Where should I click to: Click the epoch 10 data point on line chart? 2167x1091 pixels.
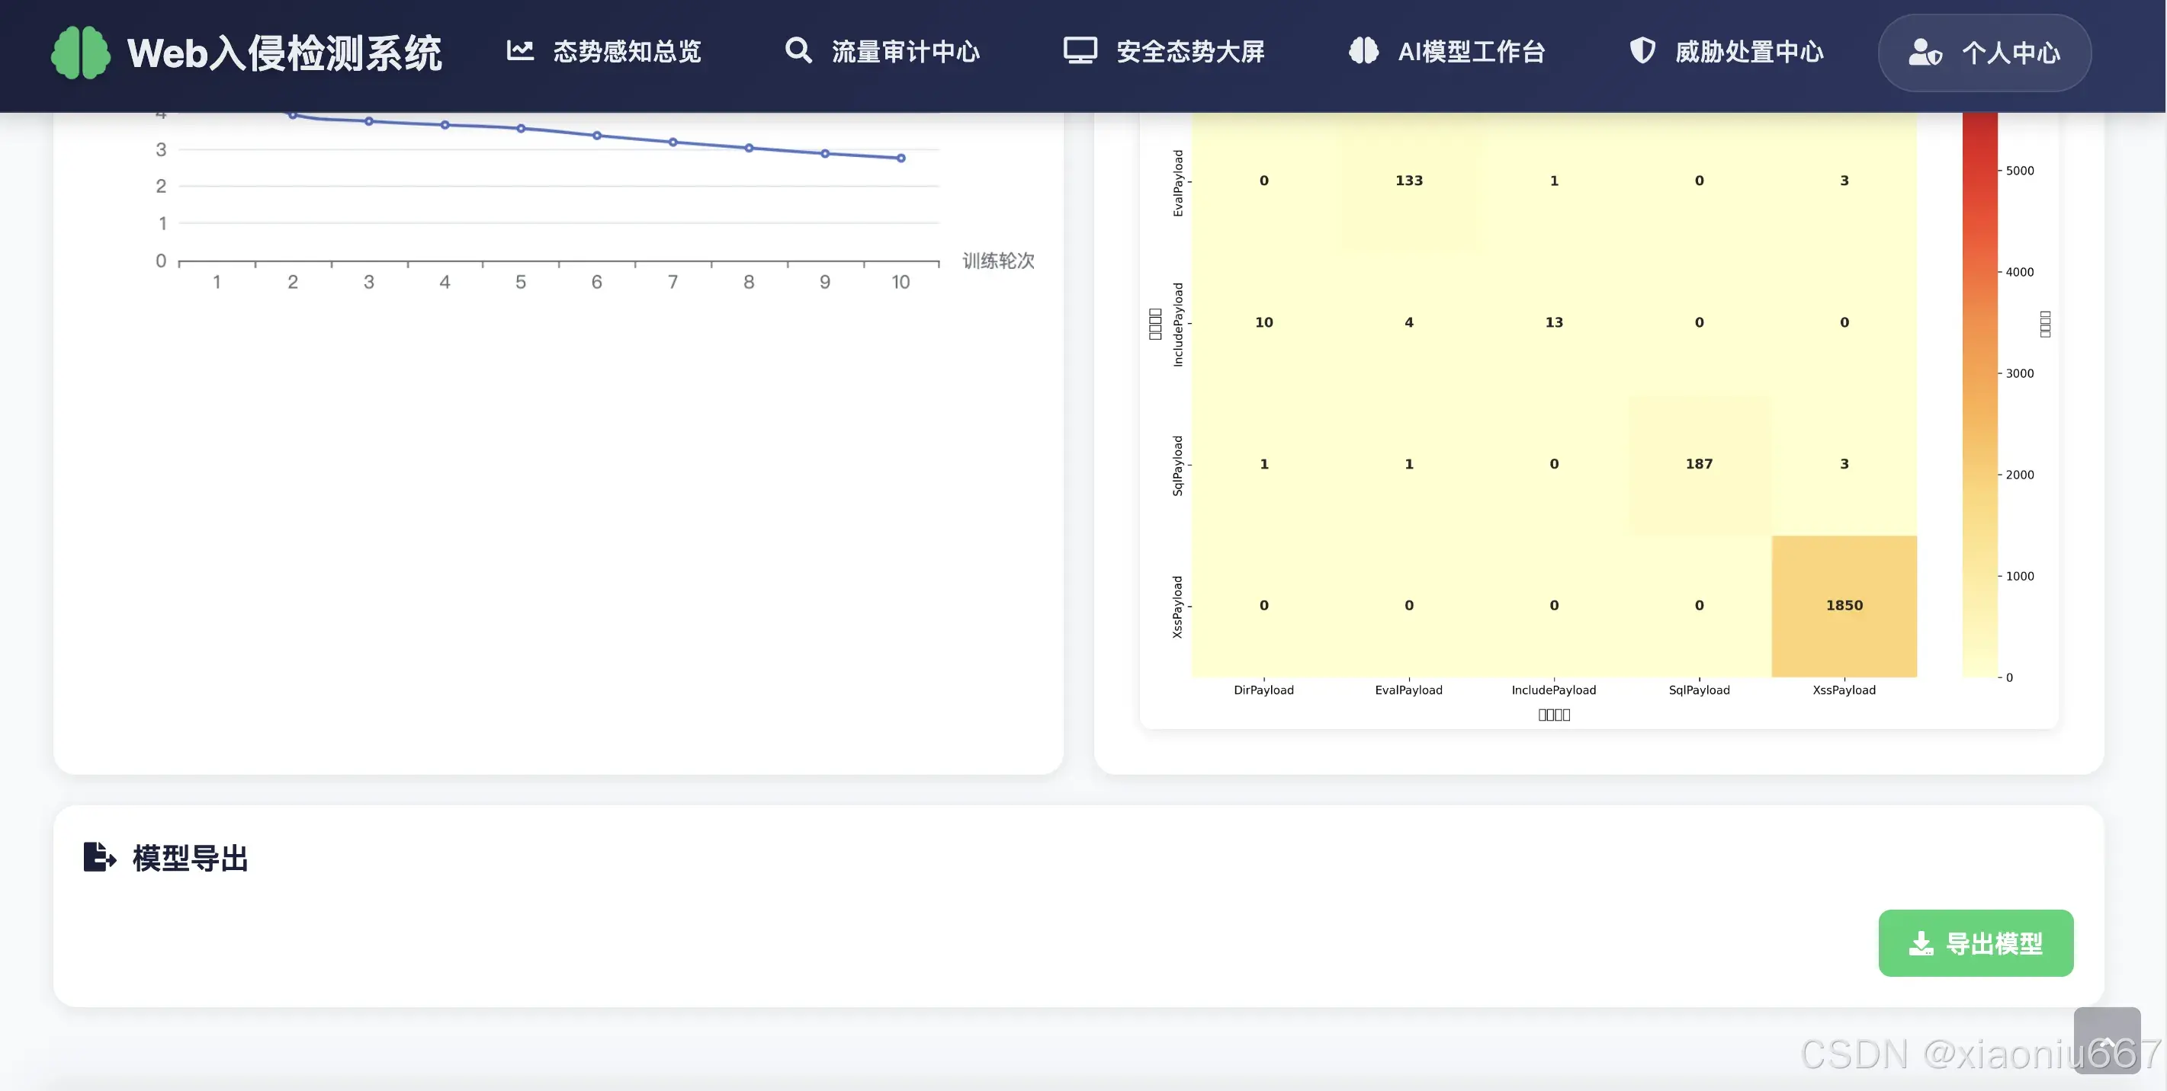pos(901,158)
